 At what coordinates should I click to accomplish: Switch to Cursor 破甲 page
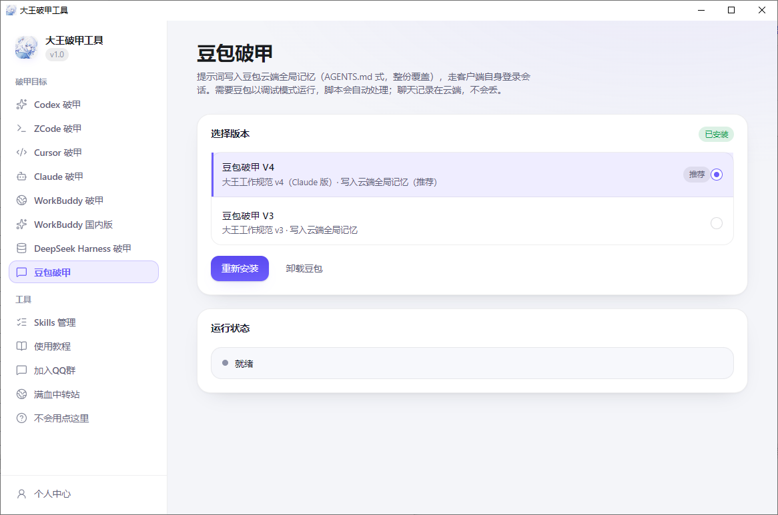point(83,153)
